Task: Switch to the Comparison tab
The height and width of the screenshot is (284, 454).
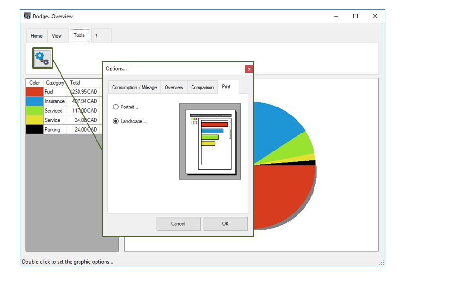Action: 202,88
